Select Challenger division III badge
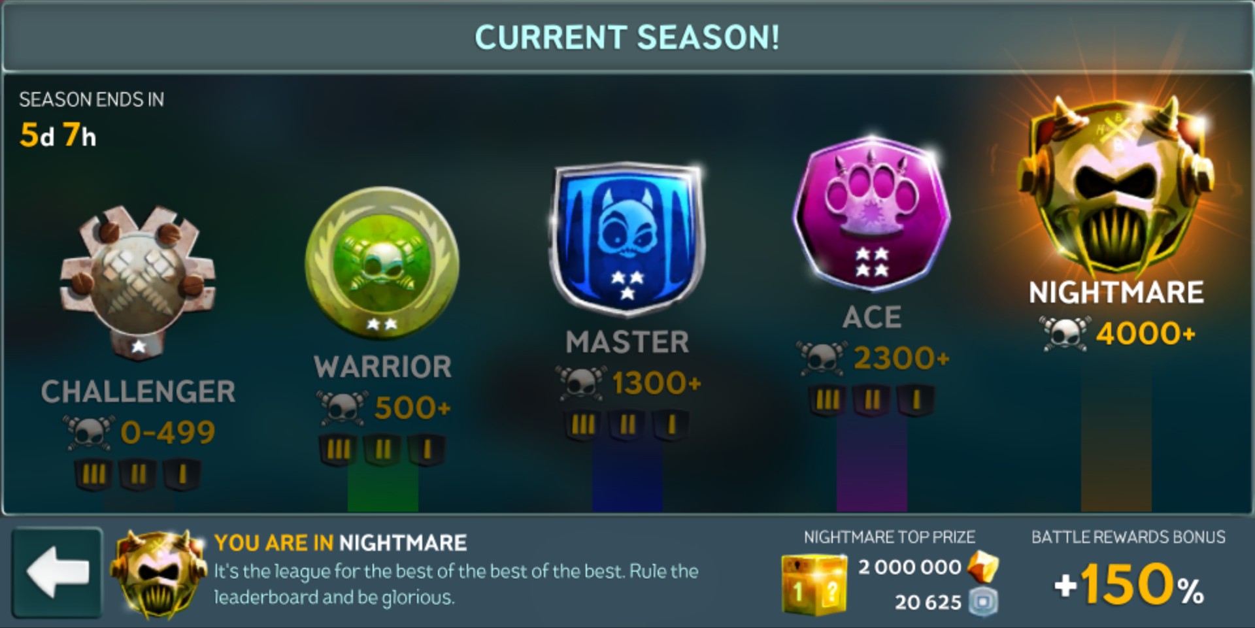The height and width of the screenshot is (628, 1255). coord(93,474)
